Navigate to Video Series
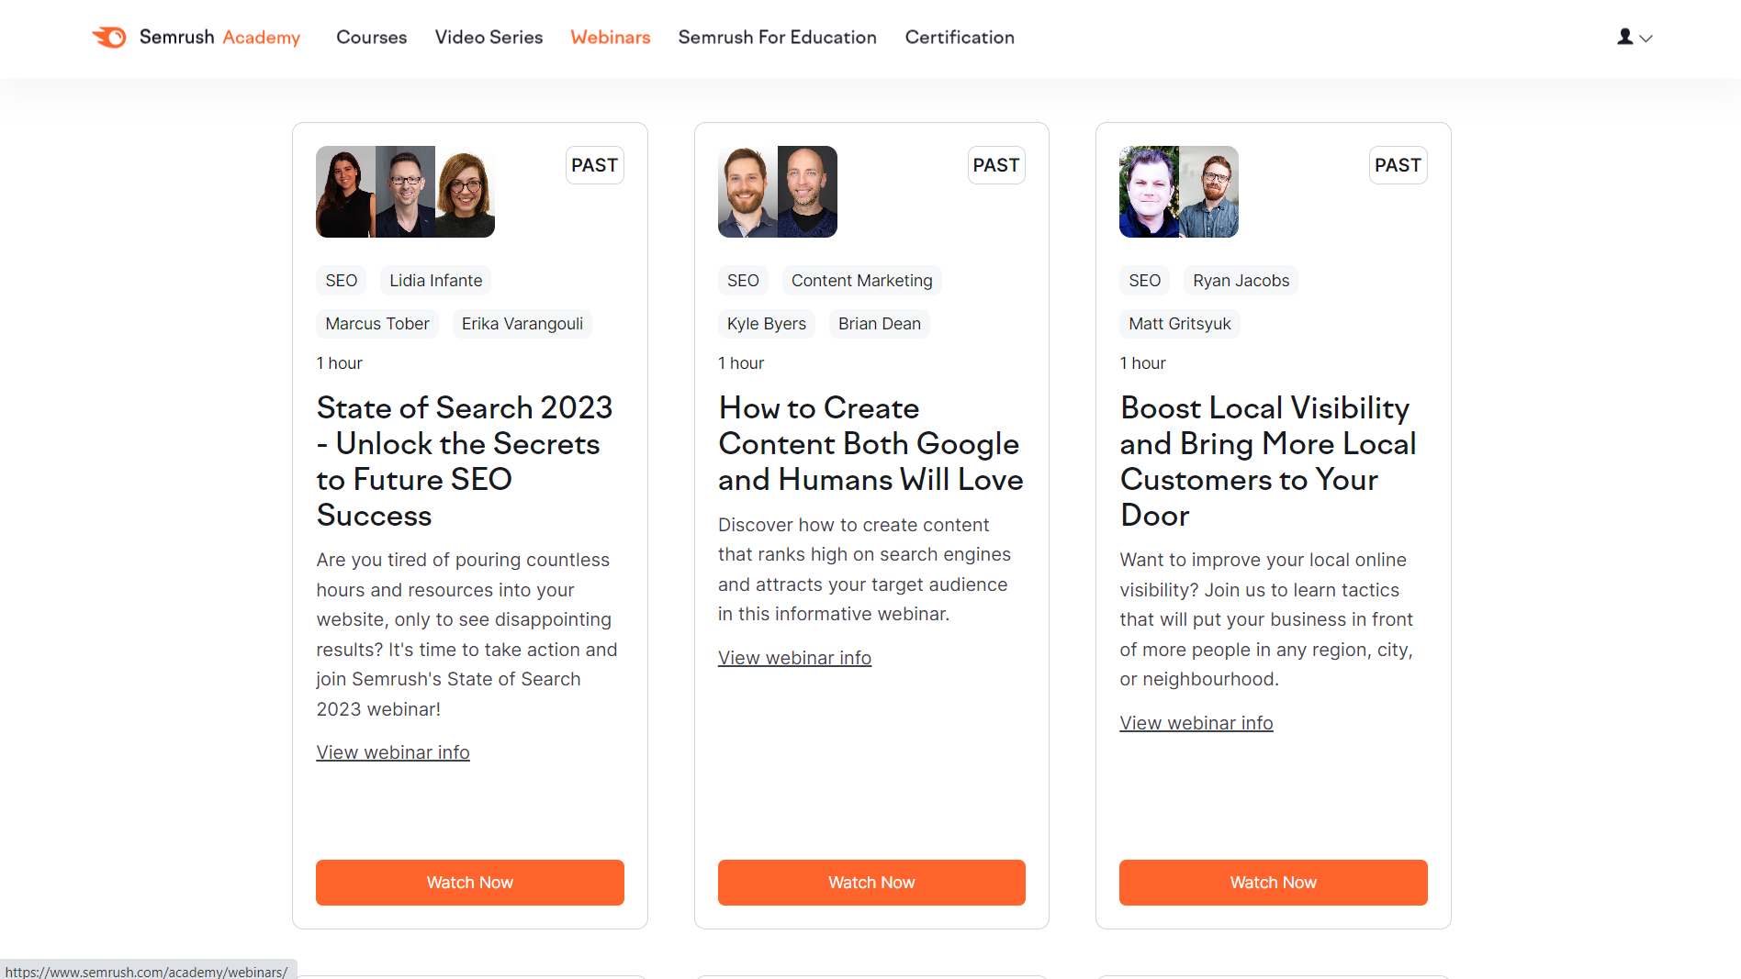The width and height of the screenshot is (1741, 979). pyautogui.click(x=489, y=38)
